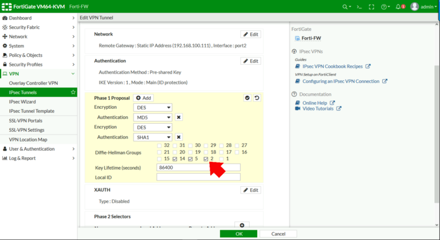
Task: Remove the MD5 proposal row
Action: coord(179,117)
